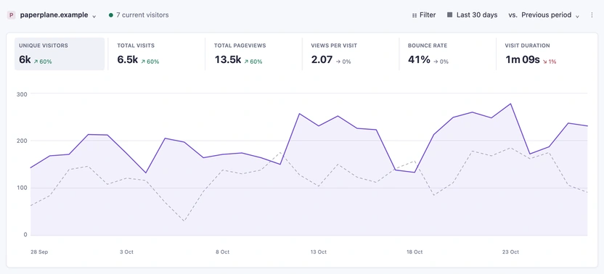Click the paperplane.example site favicon

click(x=11, y=15)
